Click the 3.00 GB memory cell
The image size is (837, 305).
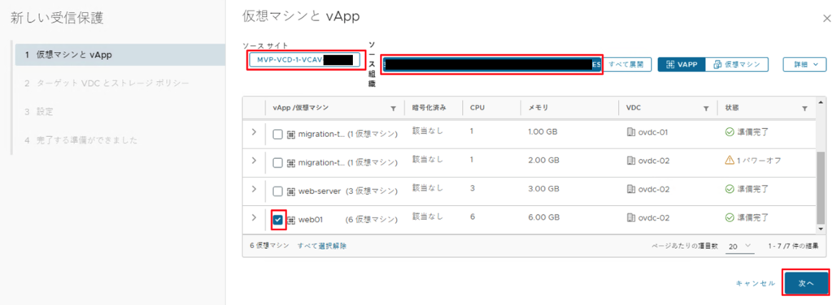point(543,189)
